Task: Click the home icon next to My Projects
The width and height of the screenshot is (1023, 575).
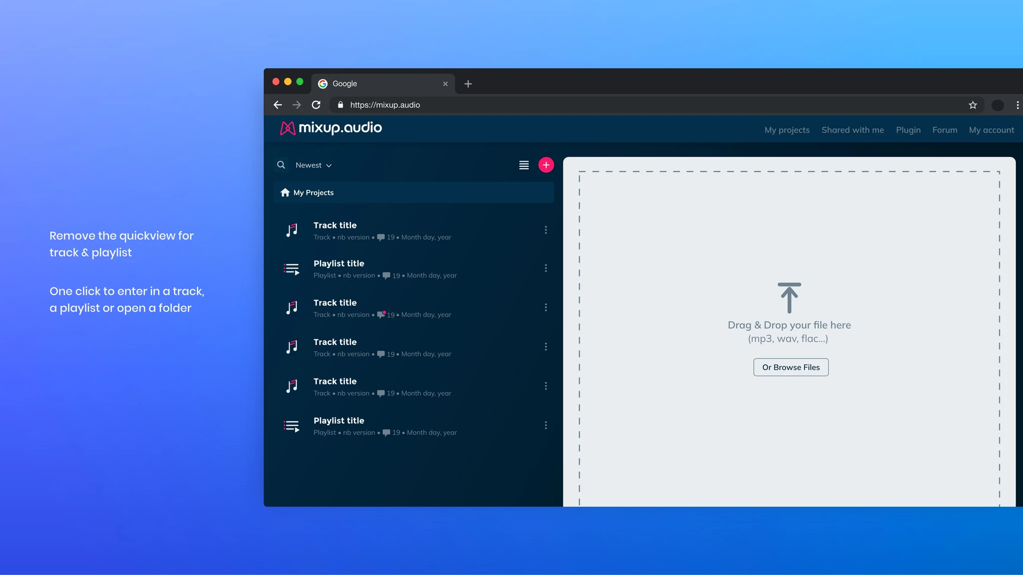Action: (285, 193)
